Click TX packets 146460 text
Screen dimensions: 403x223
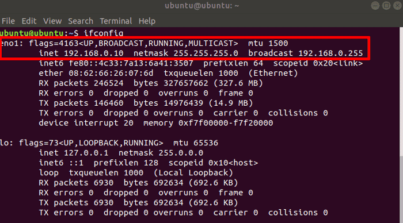click(x=81, y=103)
